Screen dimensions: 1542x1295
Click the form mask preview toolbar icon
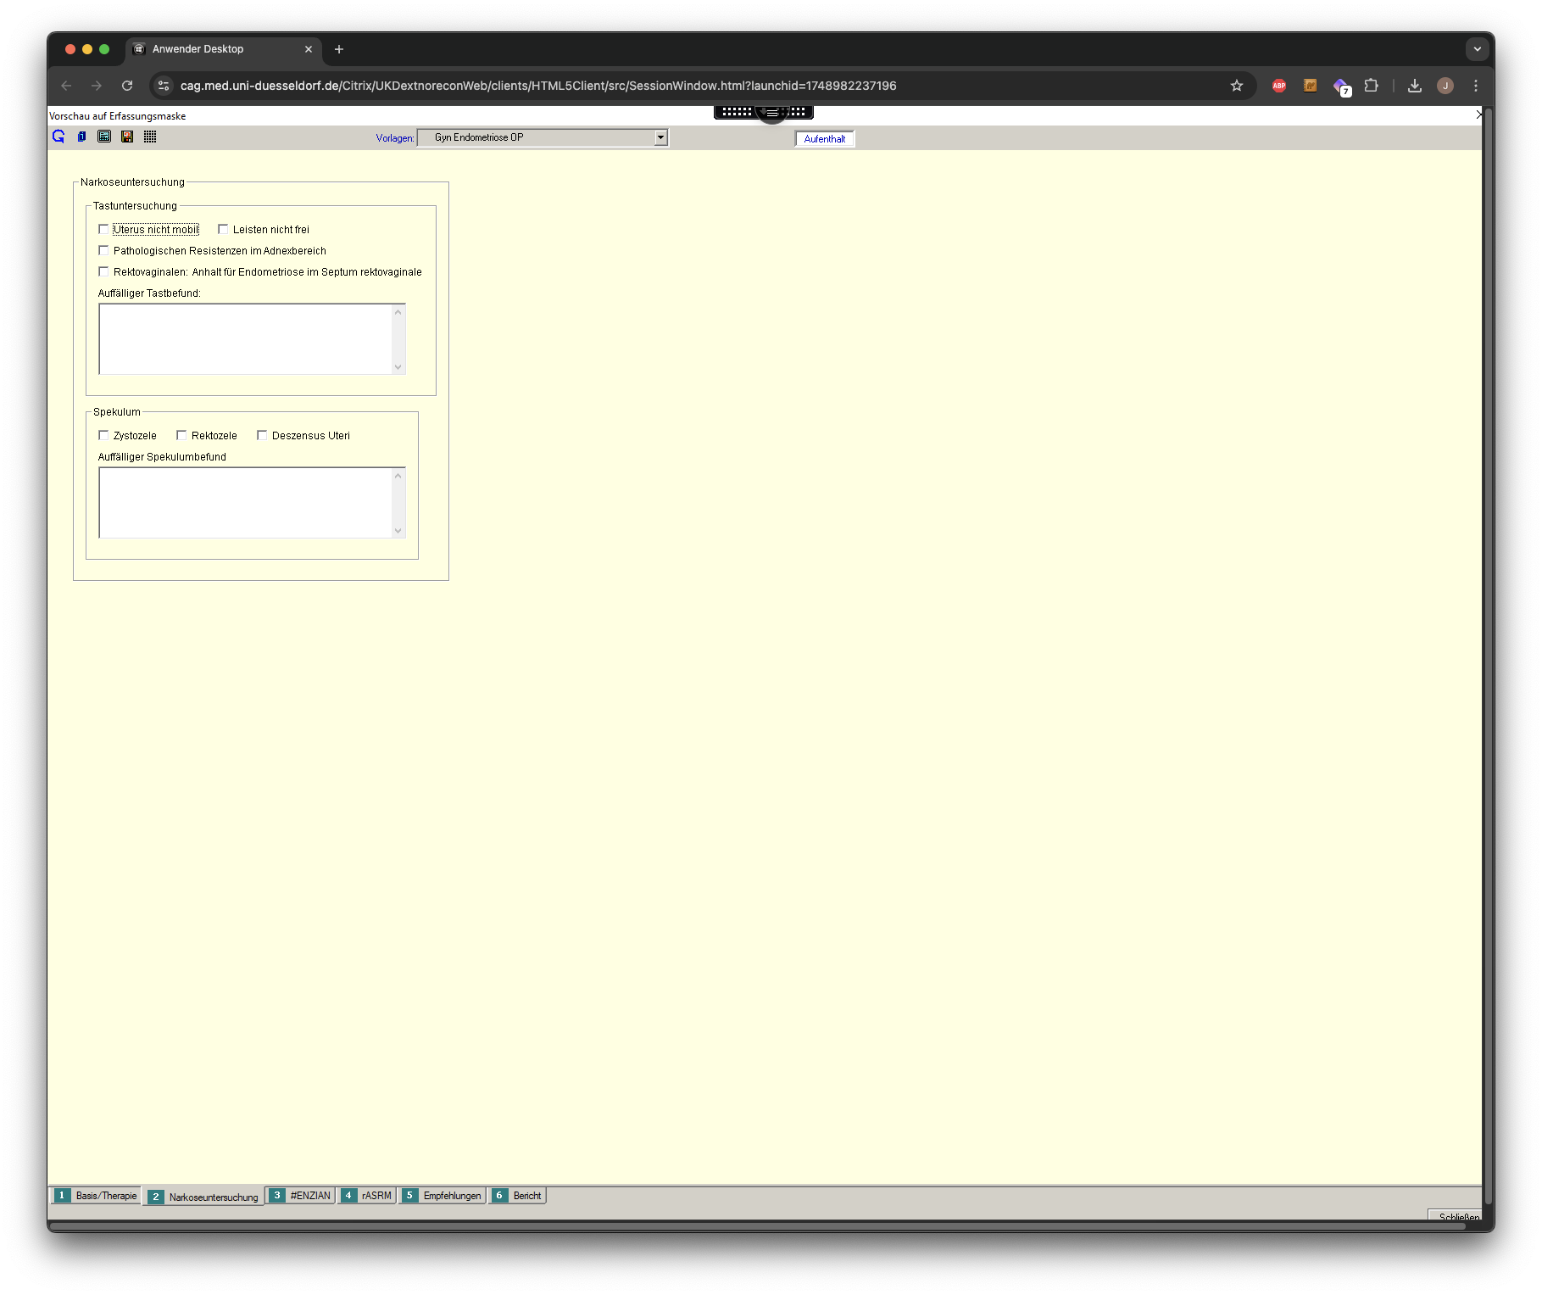pos(104,137)
